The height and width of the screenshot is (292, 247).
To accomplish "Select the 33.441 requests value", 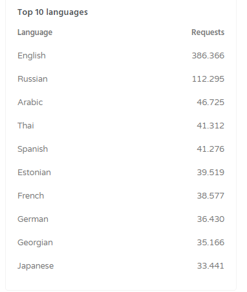I will pos(210,266).
